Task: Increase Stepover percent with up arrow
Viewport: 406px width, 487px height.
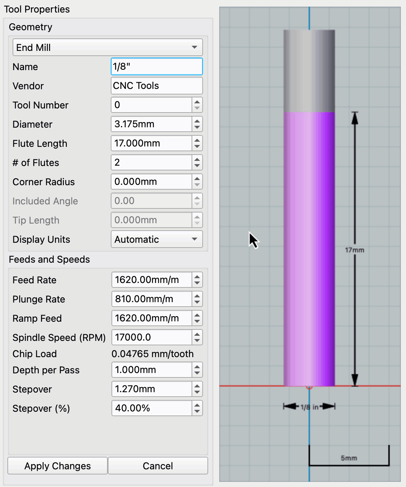Action: pyautogui.click(x=197, y=405)
